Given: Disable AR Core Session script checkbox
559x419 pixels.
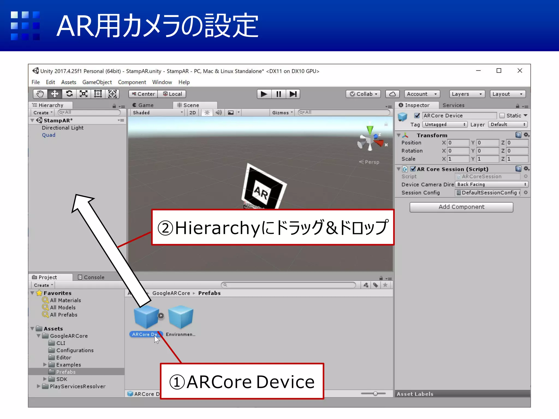Looking at the screenshot, I should point(413,169).
